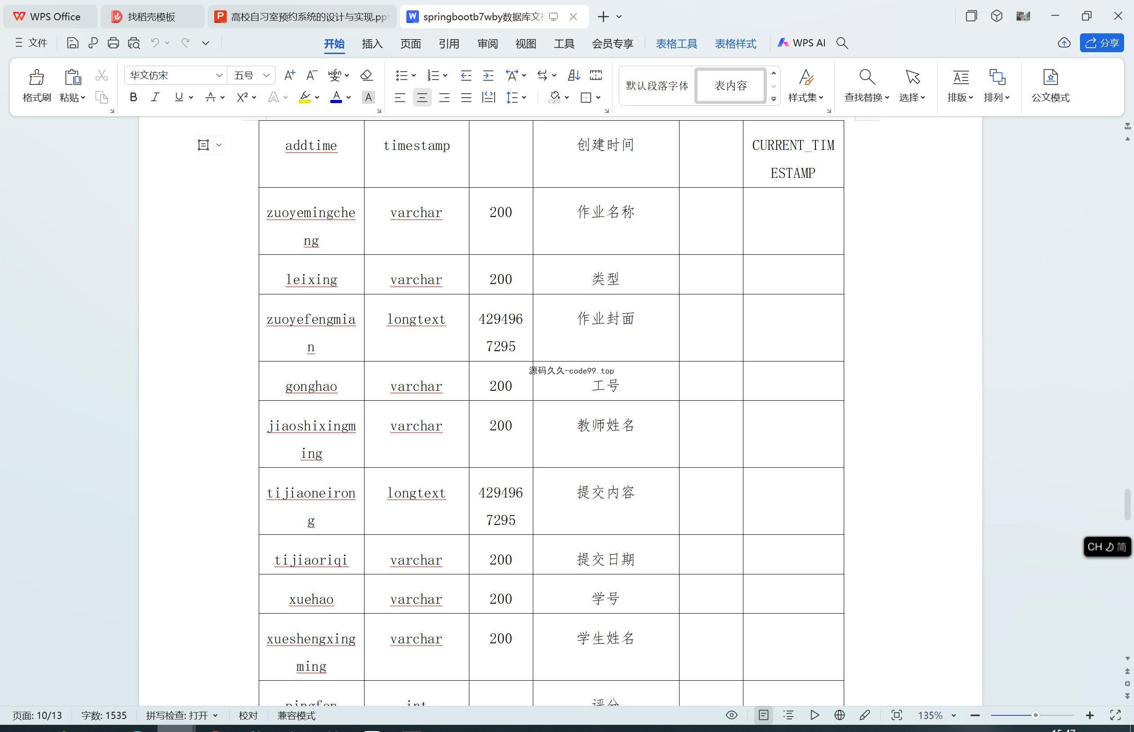This screenshot has width=1134, height=732.
Task: Toggle character shading A button
Action: click(368, 97)
